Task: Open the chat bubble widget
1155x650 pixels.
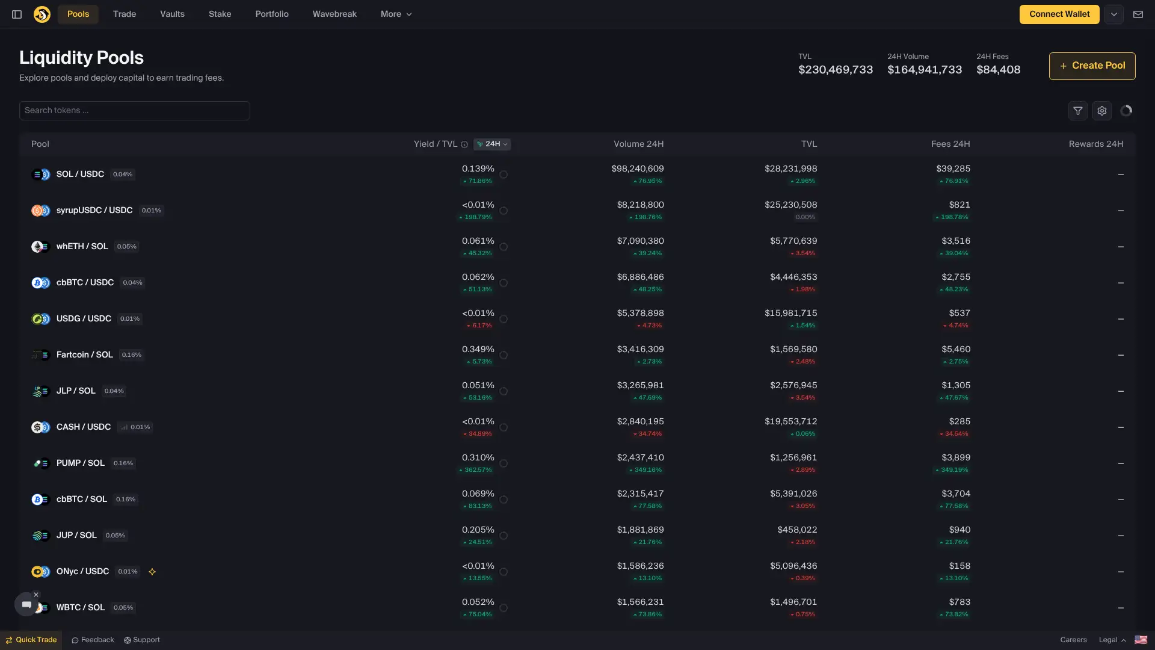Action: click(x=26, y=604)
